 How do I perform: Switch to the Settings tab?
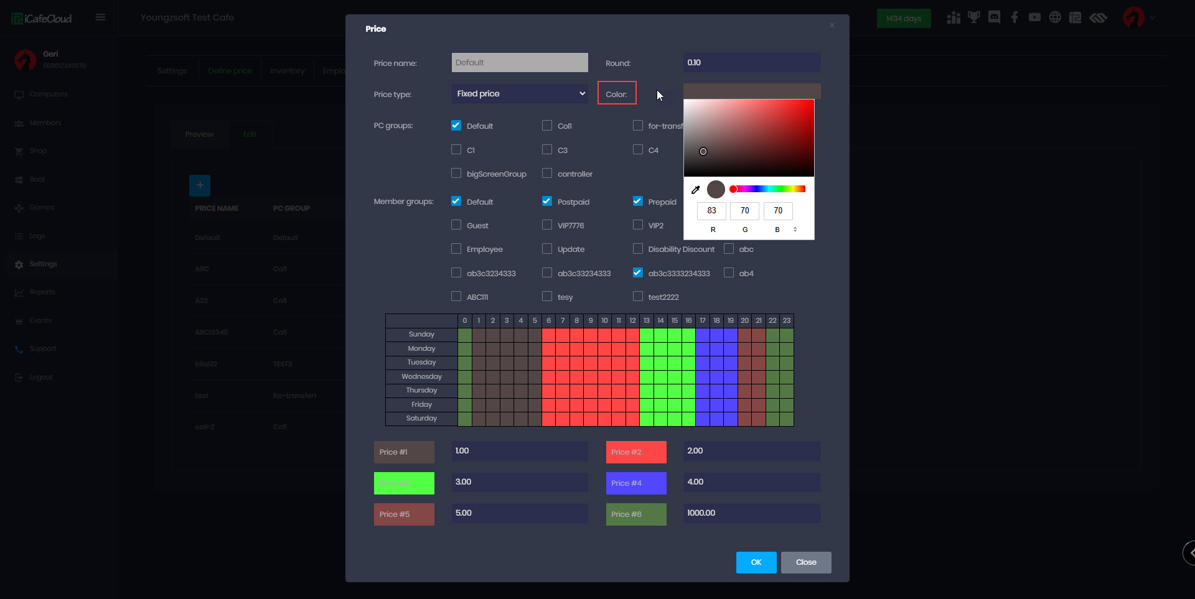point(172,71)
